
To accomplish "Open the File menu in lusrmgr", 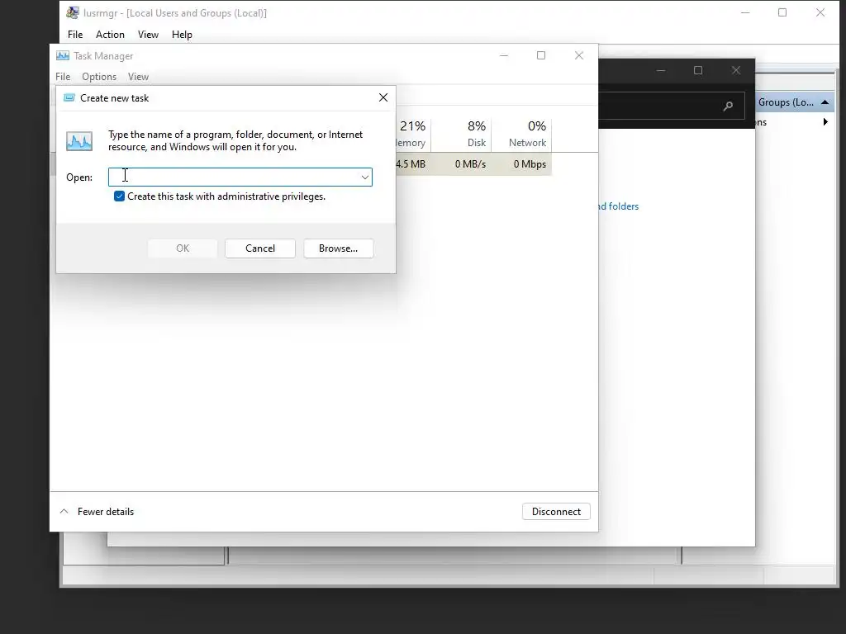I will coord(75,35).
